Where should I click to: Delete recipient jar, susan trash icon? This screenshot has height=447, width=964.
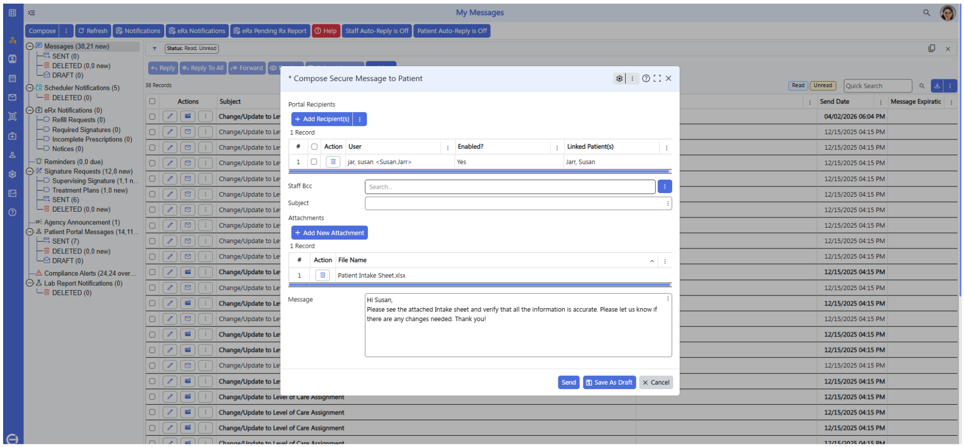click(333, 162)
